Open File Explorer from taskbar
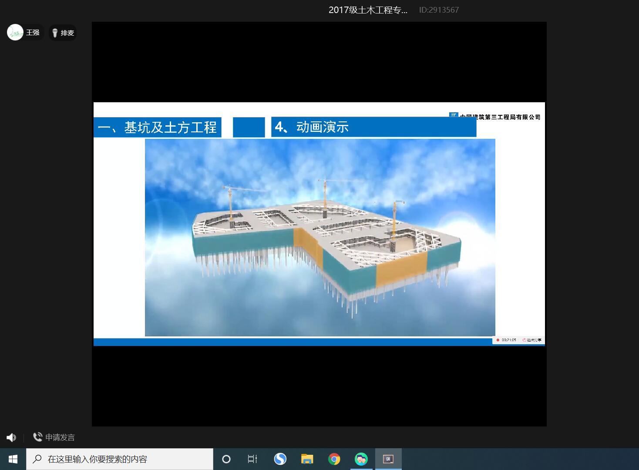This screenshot has height=470, width=639. pos(307,459)
